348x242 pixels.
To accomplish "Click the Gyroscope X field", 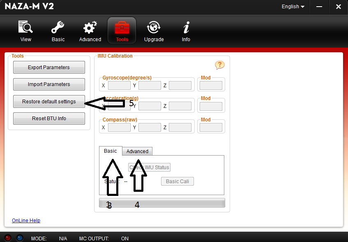I will point(120,85).
